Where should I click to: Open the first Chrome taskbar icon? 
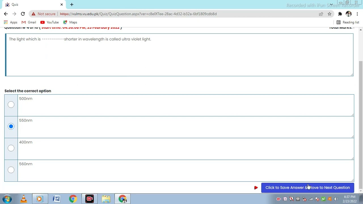(x=73, y=199)
